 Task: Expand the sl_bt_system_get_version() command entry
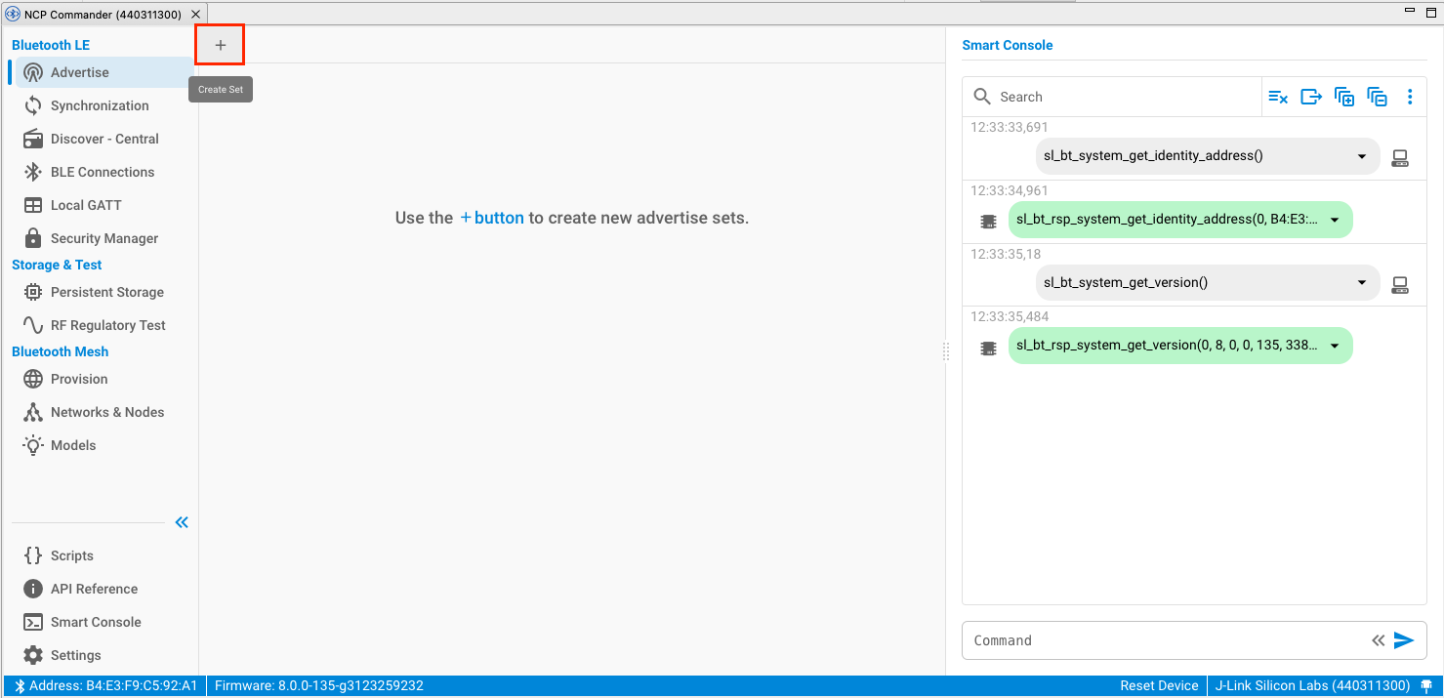click(1361, 283)
